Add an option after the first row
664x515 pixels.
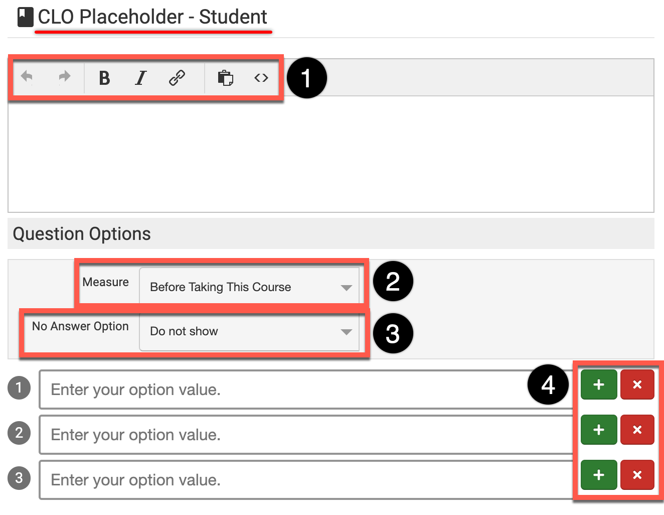point(599,385)
